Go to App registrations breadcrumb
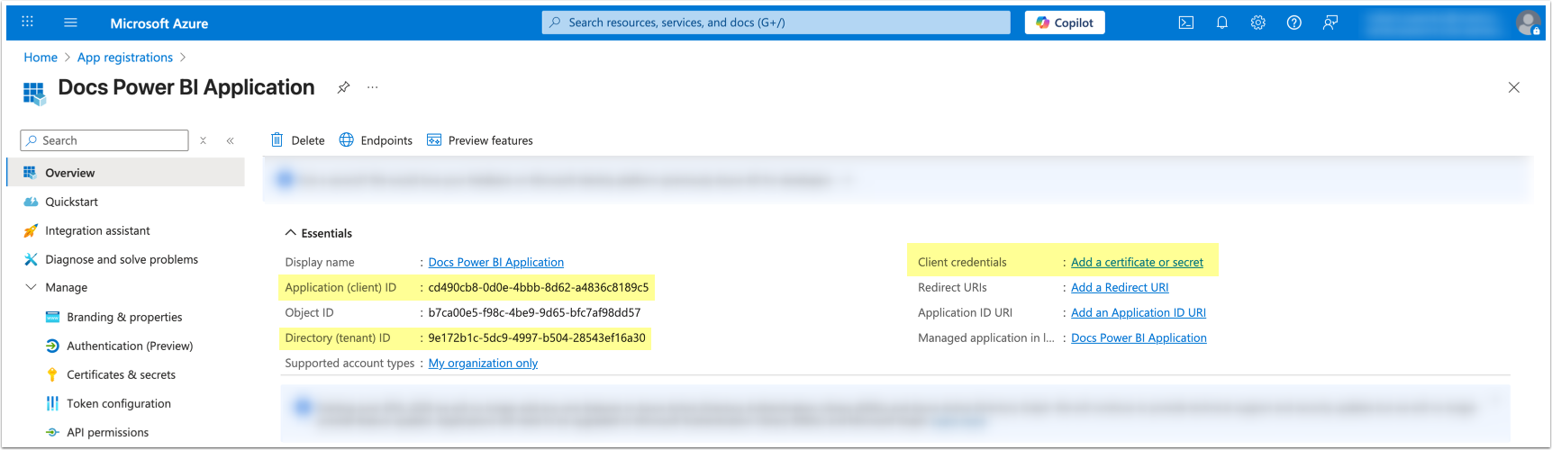 click(124, 58)
